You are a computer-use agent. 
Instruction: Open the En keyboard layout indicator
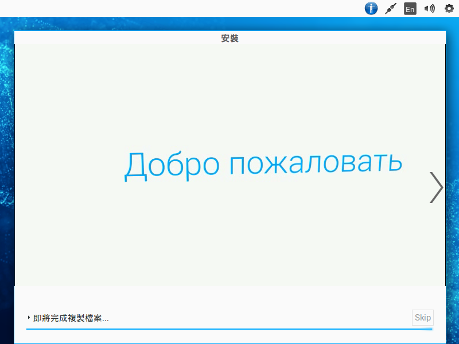[x=410, y=9]
